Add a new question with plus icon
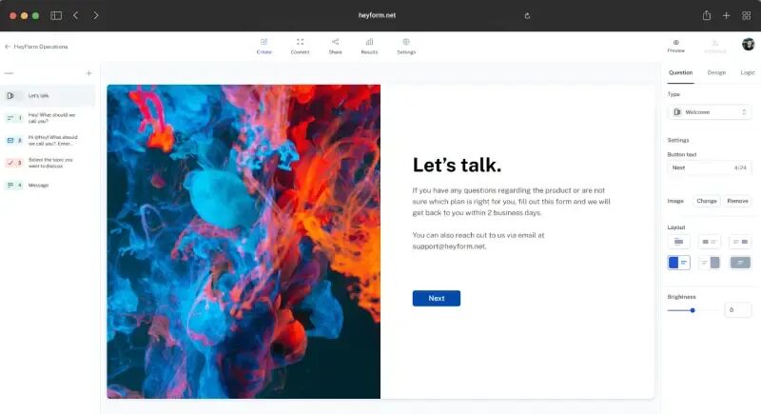The width and height of the screenshot is (761, 414). (x=88, y=73)
